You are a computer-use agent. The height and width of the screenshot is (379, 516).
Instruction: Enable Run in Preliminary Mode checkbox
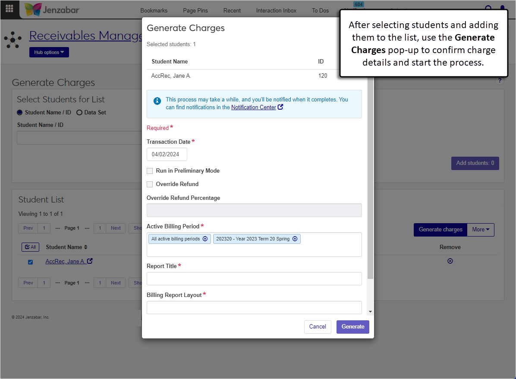click(150, 171)
